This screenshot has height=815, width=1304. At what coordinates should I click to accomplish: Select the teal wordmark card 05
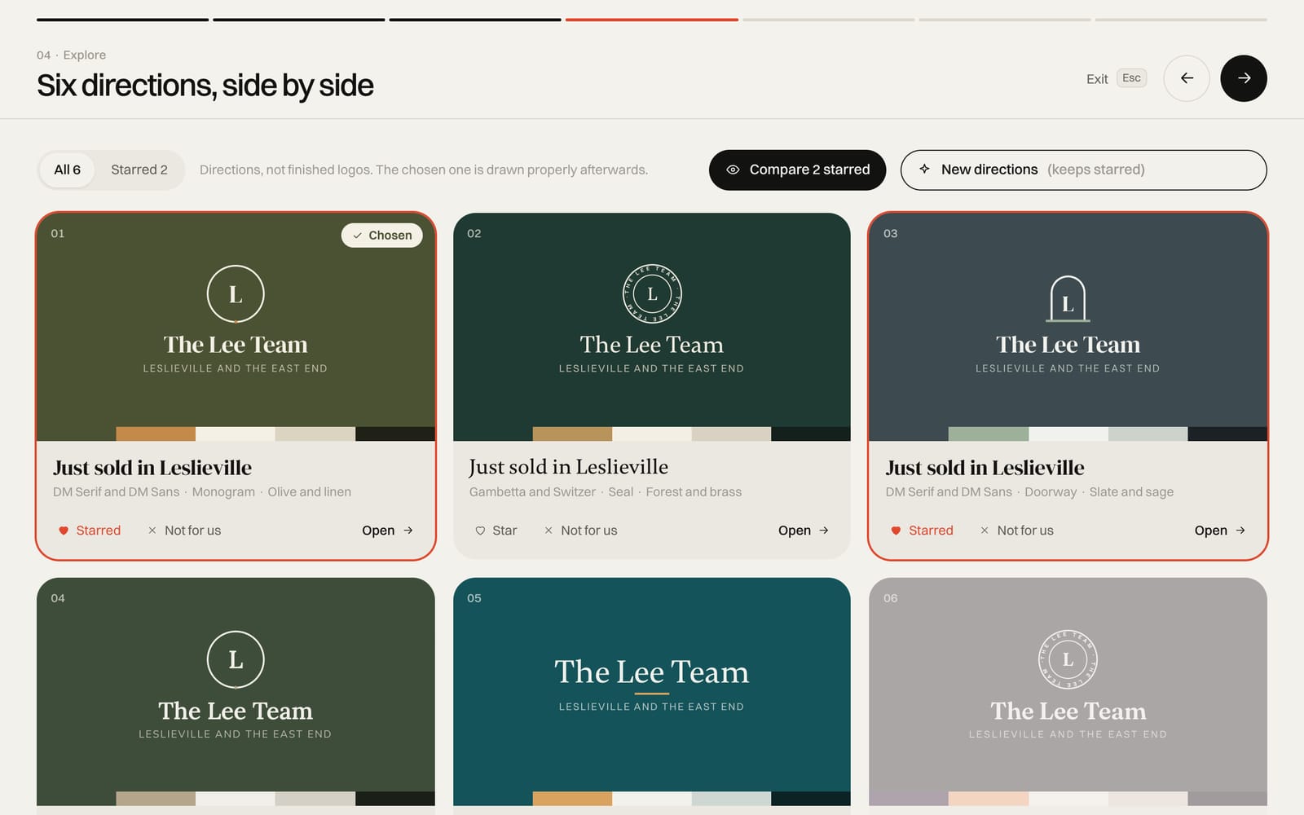pyautogui.click(x=652, y=692)
